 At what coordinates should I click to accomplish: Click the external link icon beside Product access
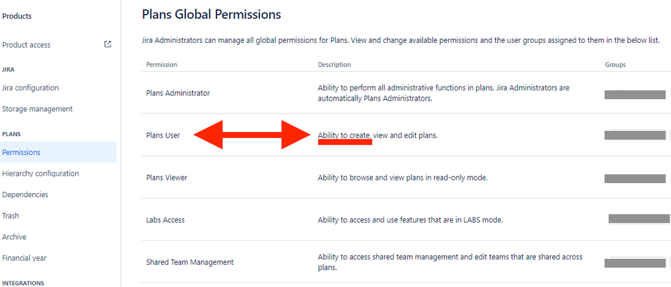pyautogui.click(x=108, y=44)
